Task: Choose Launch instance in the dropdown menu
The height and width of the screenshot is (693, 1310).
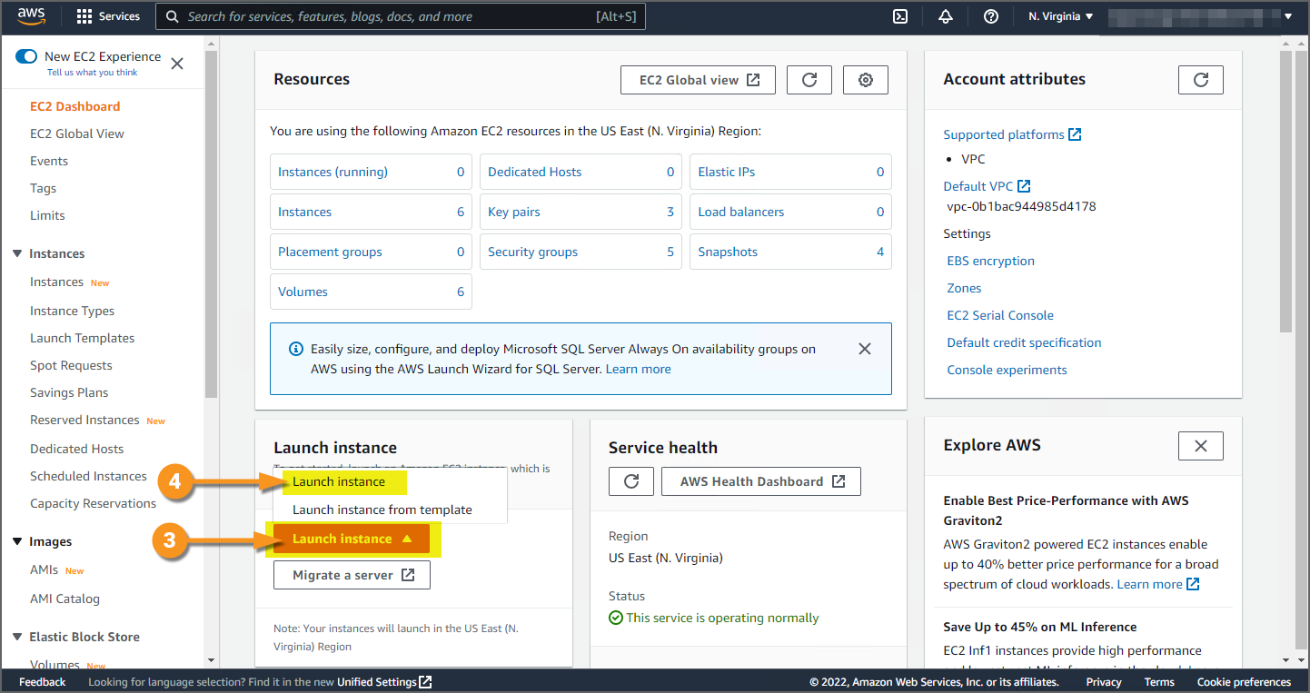Action: point(339,481)
